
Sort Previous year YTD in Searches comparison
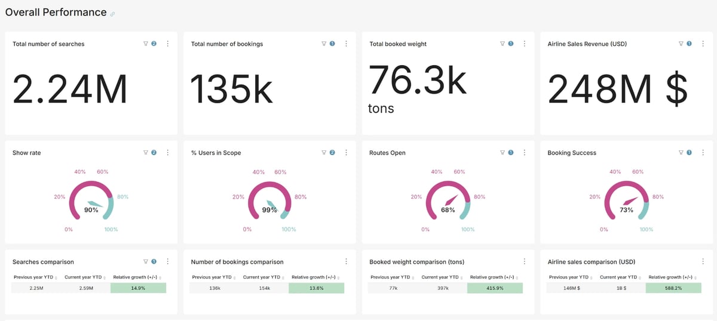(x=57, y=277)
